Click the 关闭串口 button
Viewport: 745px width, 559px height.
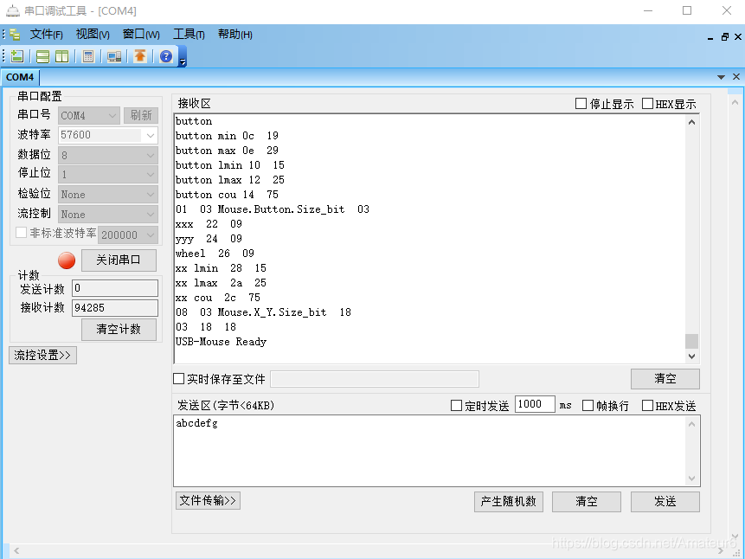click(119, 260)
